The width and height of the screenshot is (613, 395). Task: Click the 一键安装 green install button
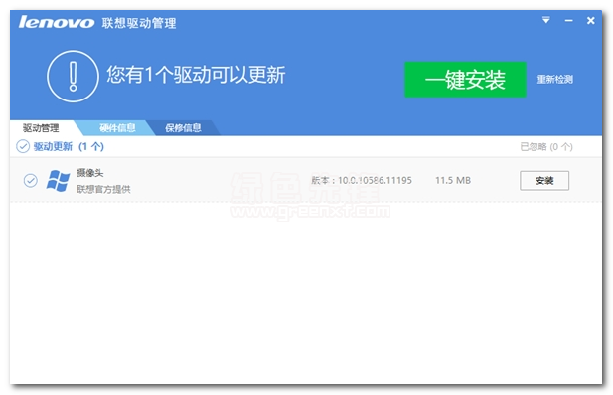tap(465, 79)
